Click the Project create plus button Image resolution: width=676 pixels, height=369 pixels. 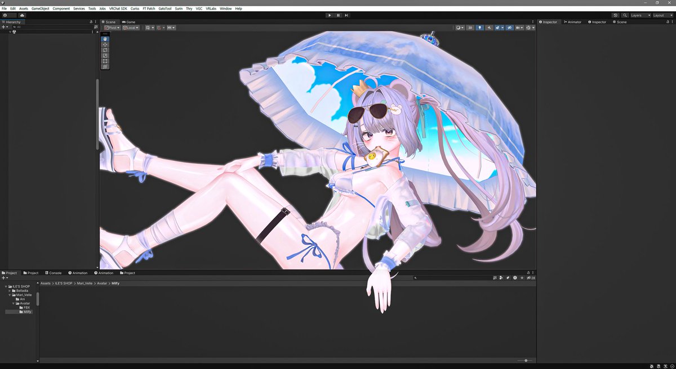pyautogui.click(x=5, y=278)
